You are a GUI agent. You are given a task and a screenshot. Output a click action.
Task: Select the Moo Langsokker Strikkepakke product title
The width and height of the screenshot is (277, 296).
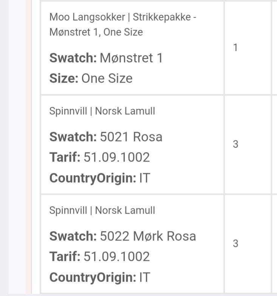tap(123, 25)
